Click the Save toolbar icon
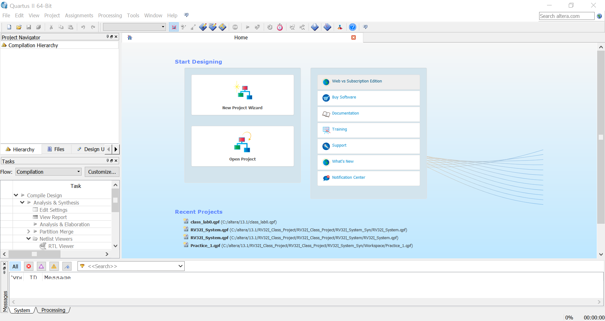Viewport: 605px width, 321px height. pos(29,27)
